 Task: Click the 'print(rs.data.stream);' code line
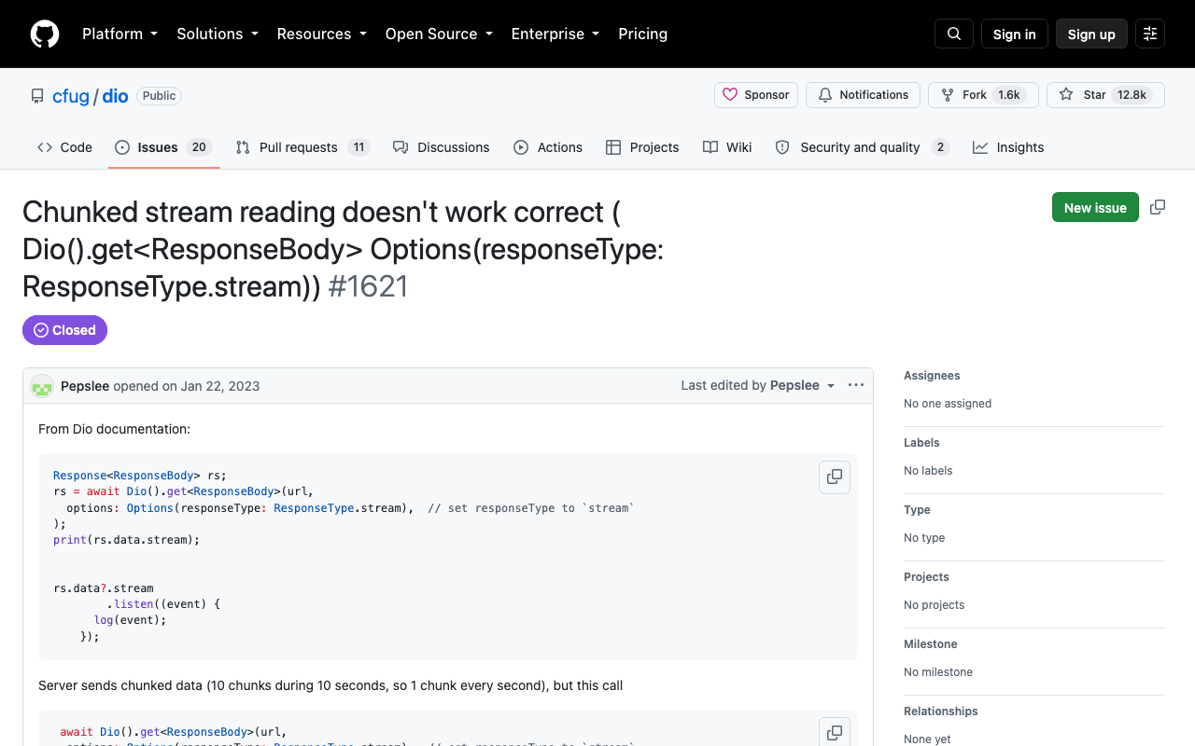click(x=127, y=540)
